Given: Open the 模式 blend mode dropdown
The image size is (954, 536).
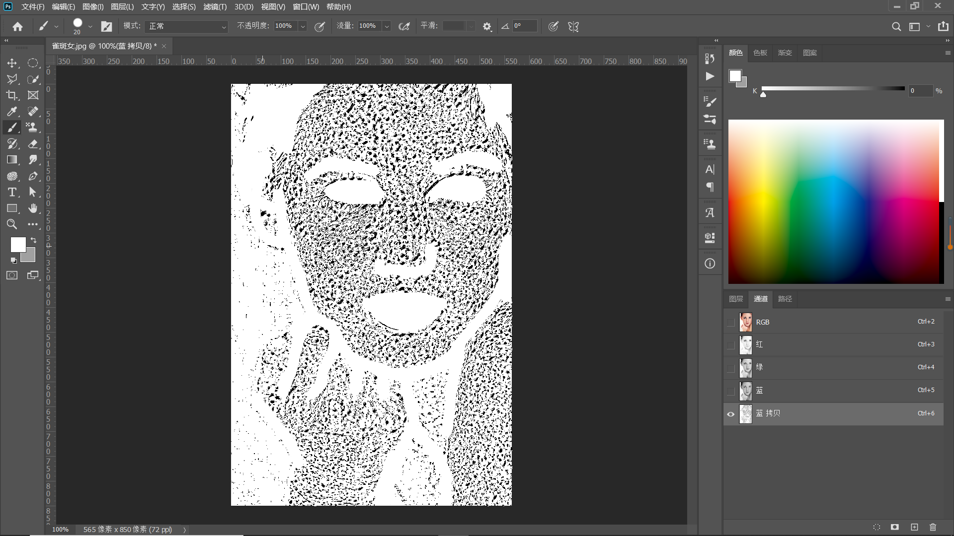Looking at the screenshot, I should pos(186,26).
